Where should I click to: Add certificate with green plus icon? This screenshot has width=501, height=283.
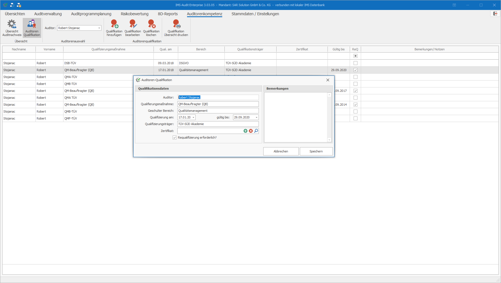246,131
